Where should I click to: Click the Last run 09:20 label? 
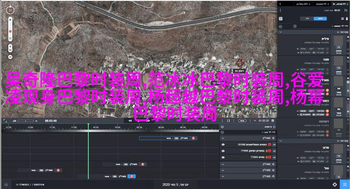click(332, 10)
